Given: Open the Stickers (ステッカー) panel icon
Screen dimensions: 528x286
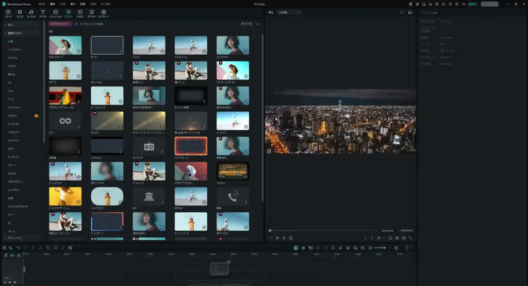Looking at the screenshot, I should [92, 12].
